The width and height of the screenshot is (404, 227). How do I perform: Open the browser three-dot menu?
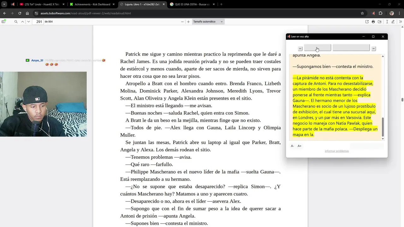pos(400,13)
